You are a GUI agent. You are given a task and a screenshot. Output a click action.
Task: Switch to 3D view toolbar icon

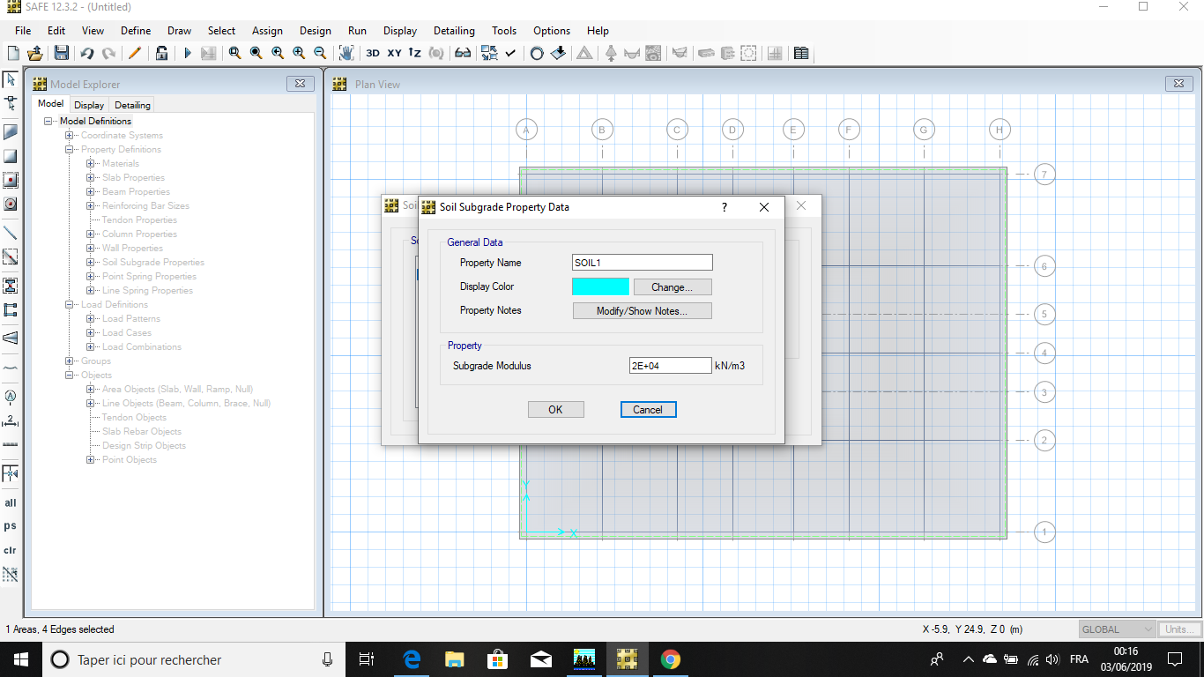[x=373, y=53]
